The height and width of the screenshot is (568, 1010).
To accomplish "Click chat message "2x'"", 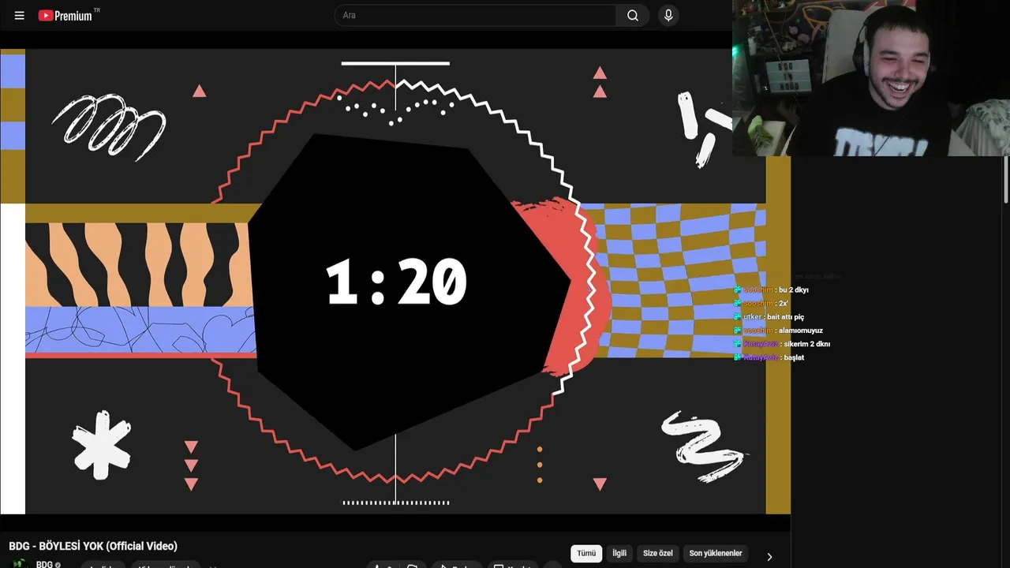I will (x=783, y=304).
